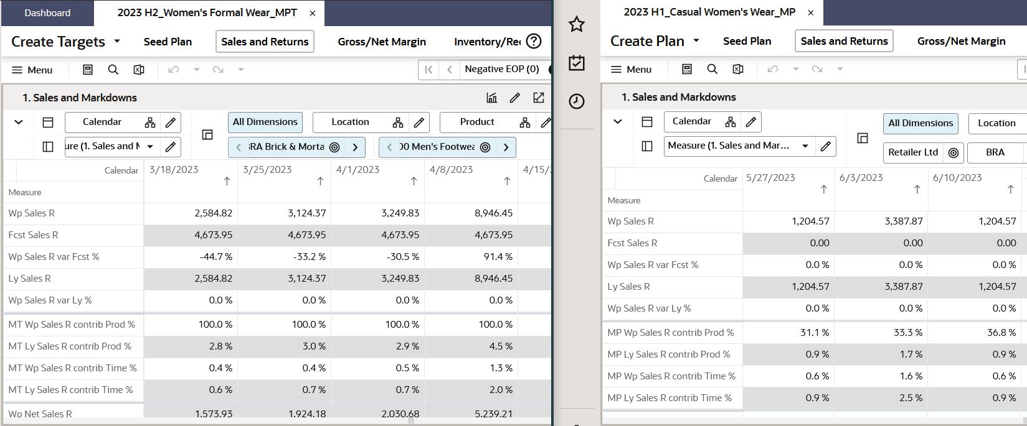Jump to first alert beside Negative EOP
Viewport: 1027px width, 426px height.
428,70
